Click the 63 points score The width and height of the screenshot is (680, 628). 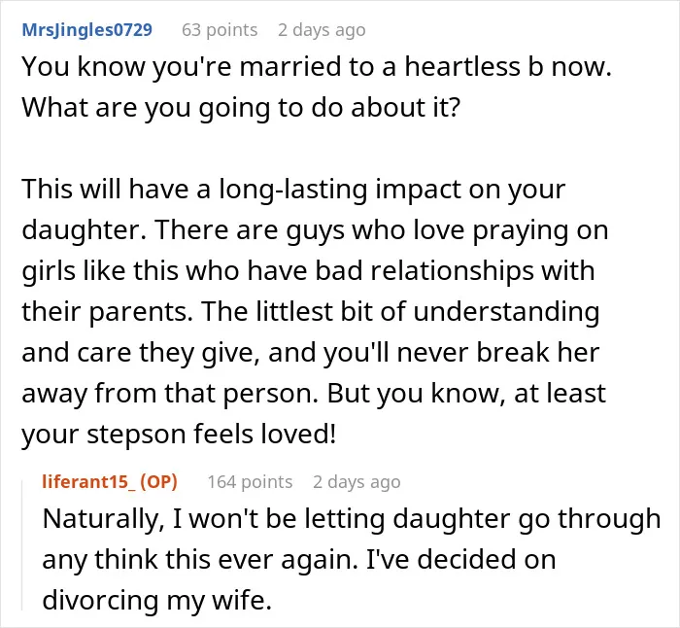220,30
